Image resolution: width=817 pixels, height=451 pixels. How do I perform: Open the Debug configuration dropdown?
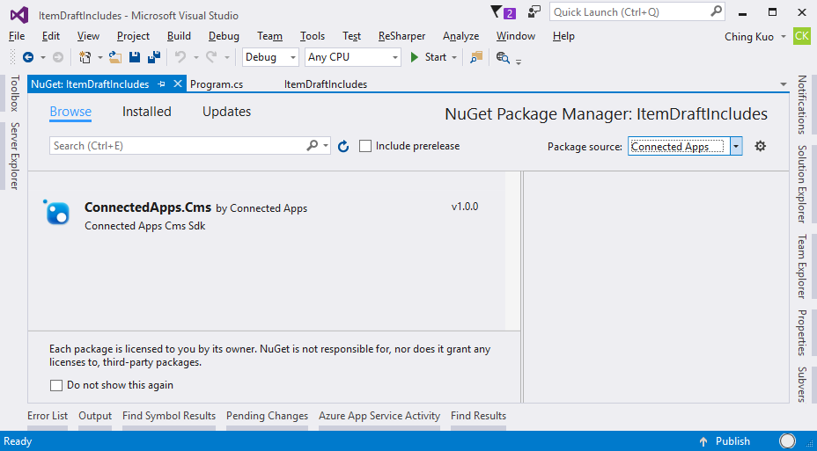click(x=271, y=57)
